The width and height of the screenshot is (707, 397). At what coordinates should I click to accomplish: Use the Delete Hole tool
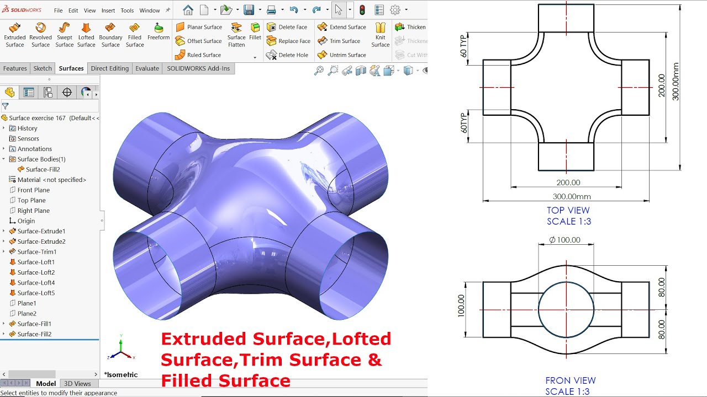[287, 55]
